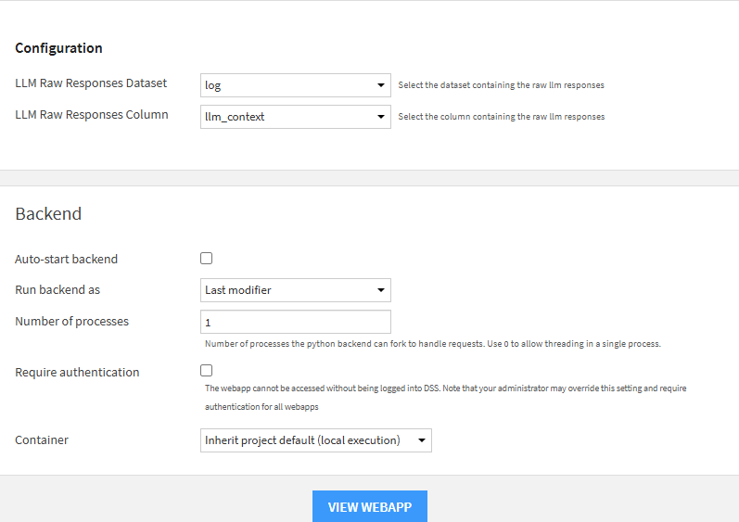Click the caret arrow beside the log value
This screenshot has height=522, width=739.
[x=381, y=85]
